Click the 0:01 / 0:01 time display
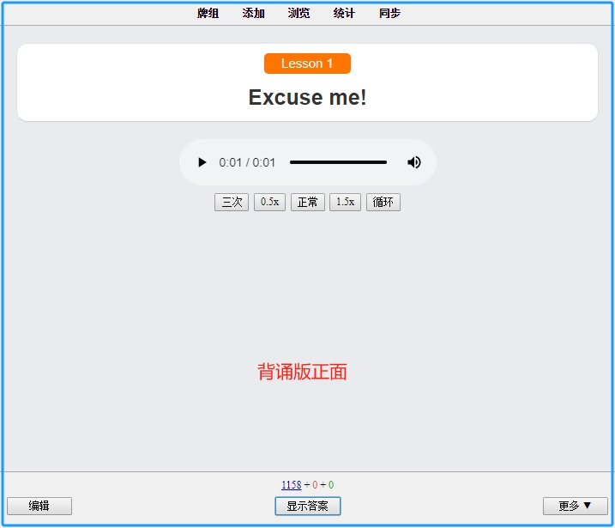615x528 pixels. pos(247,162)
